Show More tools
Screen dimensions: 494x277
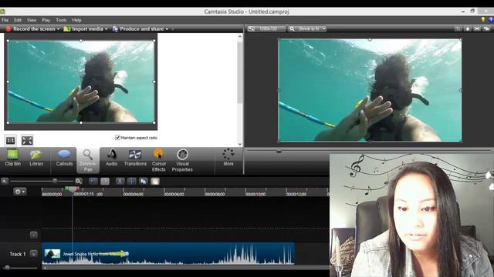pyautogui.click(x=228, y=158)
